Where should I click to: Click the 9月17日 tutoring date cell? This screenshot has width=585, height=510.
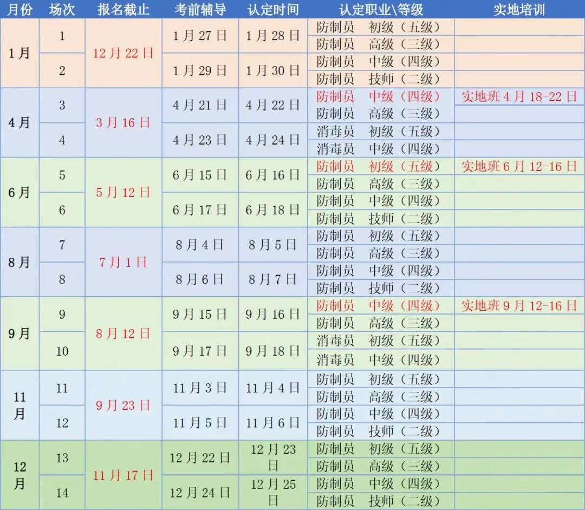[200, 351]
